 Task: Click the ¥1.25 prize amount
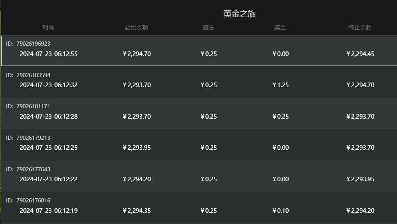280,85
